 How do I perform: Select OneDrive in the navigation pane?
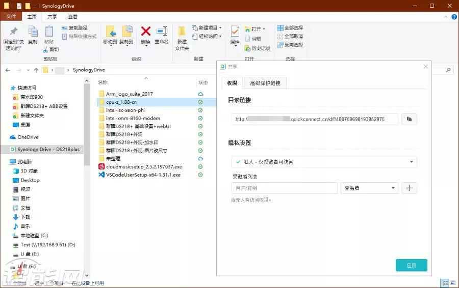pos(28,137)
